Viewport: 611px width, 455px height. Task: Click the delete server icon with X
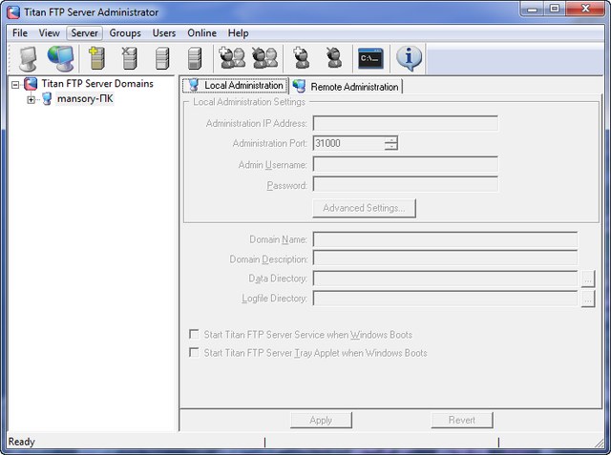(129, 58)
